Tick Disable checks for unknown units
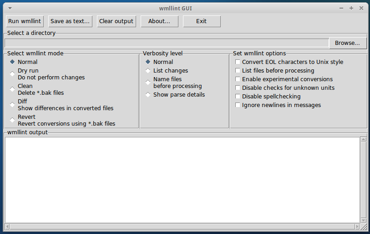Image resolution: width=370 pixels, height=234 pixels. coord(238,88)
